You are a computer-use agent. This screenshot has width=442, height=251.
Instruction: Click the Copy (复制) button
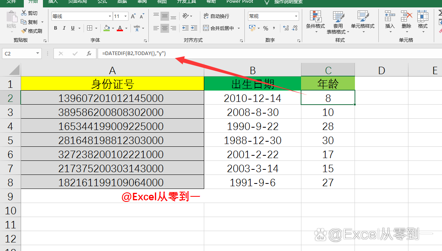click(x=29, y=22)
